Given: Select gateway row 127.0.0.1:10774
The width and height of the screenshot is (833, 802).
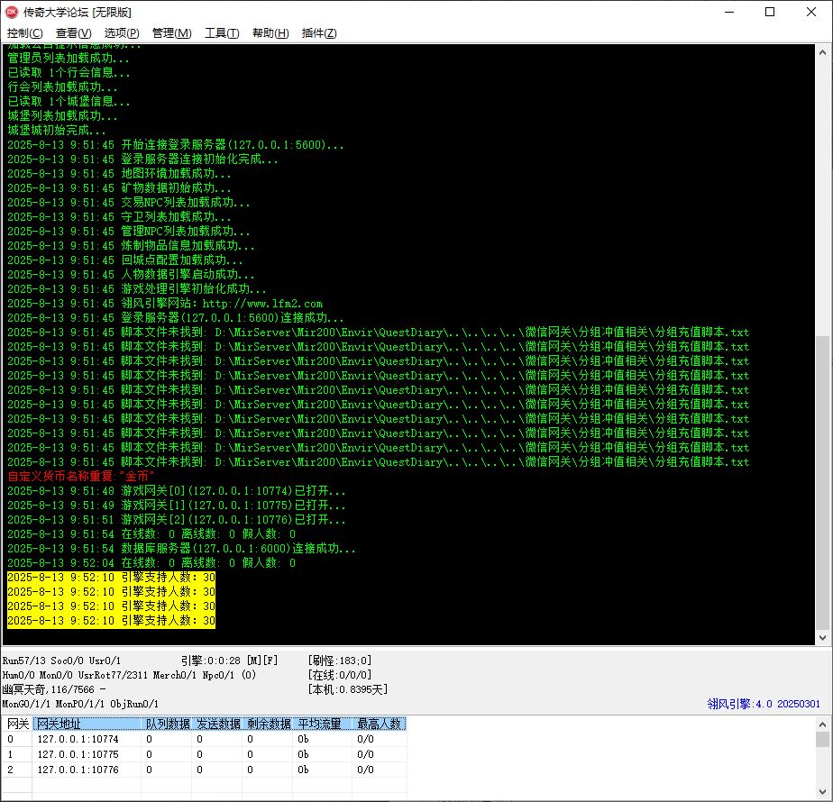Looking at the screenshot, I should [205, 739].
